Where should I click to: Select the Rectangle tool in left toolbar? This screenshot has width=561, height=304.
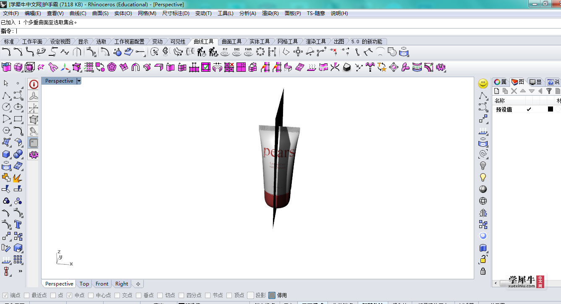coord(18,119)
